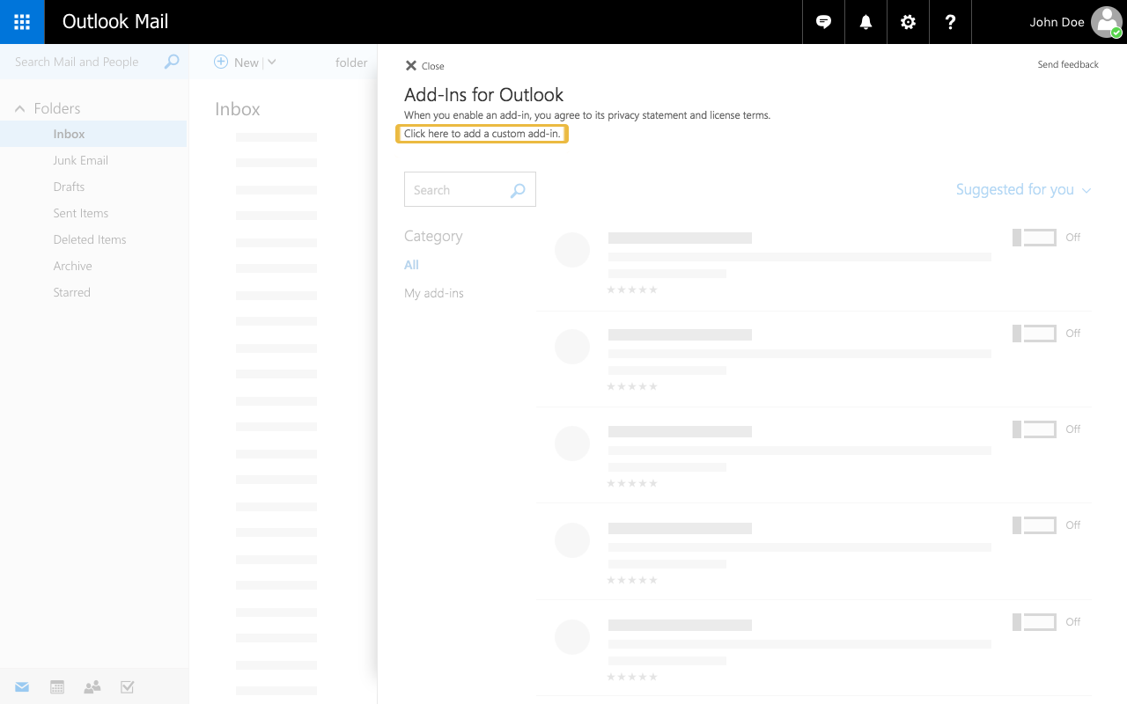The image size is (1127, 704).
Task: Open the help question mark
Action: point(951,22)
